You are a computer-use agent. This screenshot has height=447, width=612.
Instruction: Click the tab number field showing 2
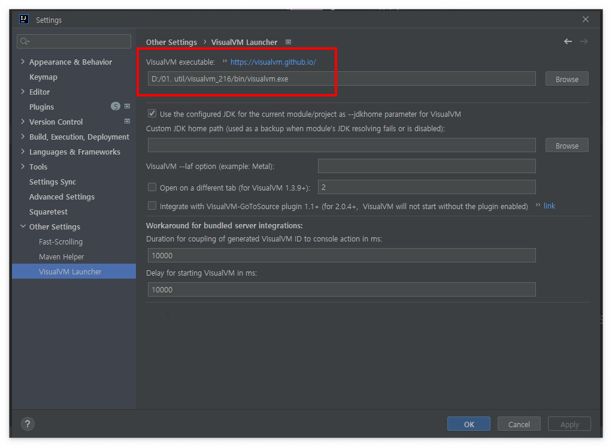(x=426, y=188)
